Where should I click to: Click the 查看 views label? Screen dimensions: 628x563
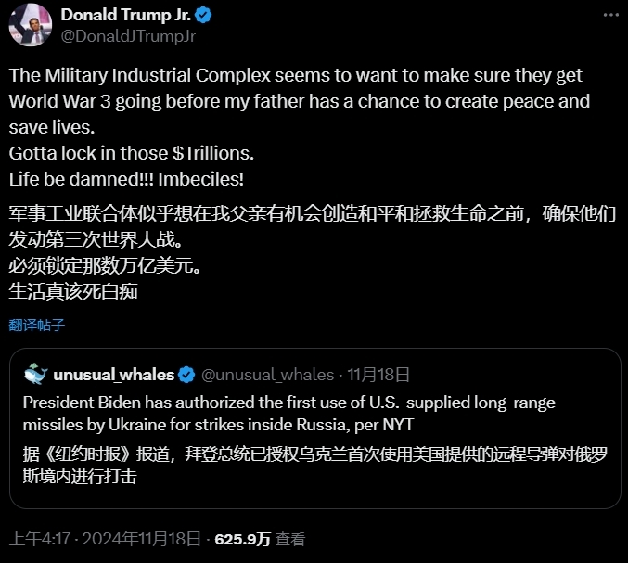(x=290, y=539)
